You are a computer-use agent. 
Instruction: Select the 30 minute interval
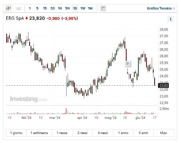coord(52,8)
